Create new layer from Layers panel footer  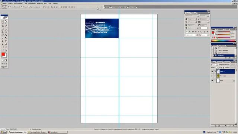click(230, 125)
